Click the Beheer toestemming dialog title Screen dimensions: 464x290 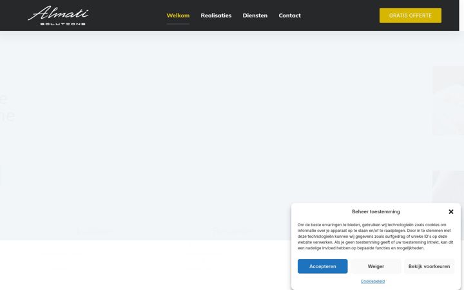[376, 211]
